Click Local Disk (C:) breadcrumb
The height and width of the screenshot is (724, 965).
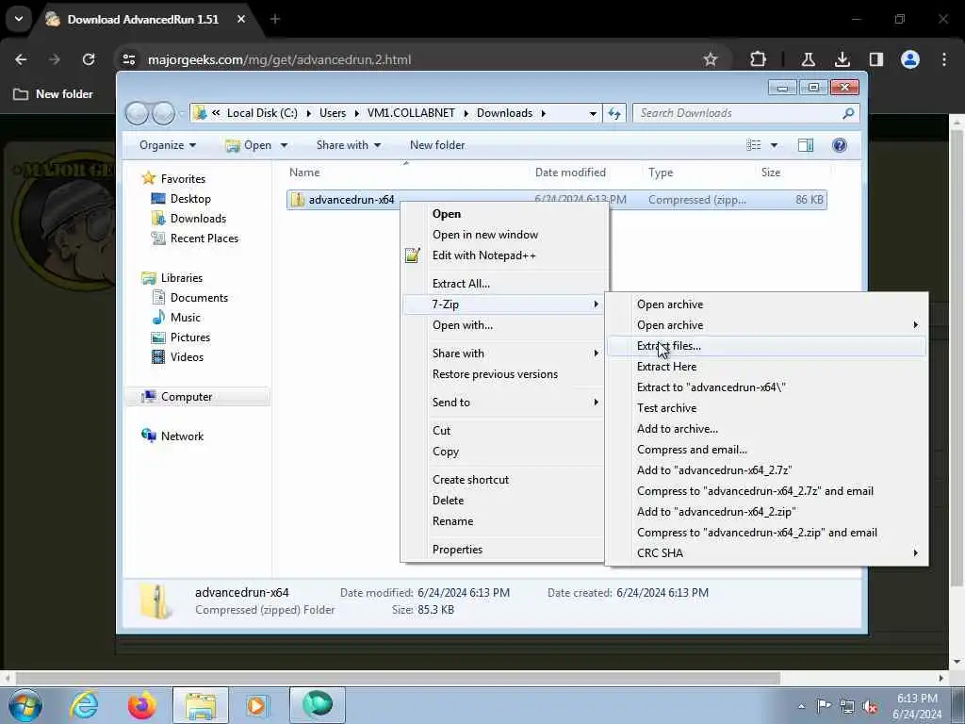pos(262,113)
